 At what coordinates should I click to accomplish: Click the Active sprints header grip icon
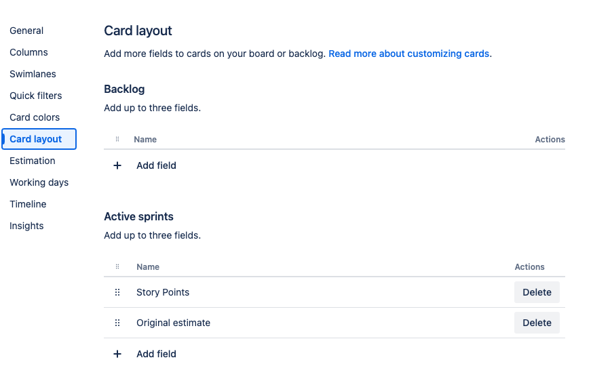[x=117, y=266]
